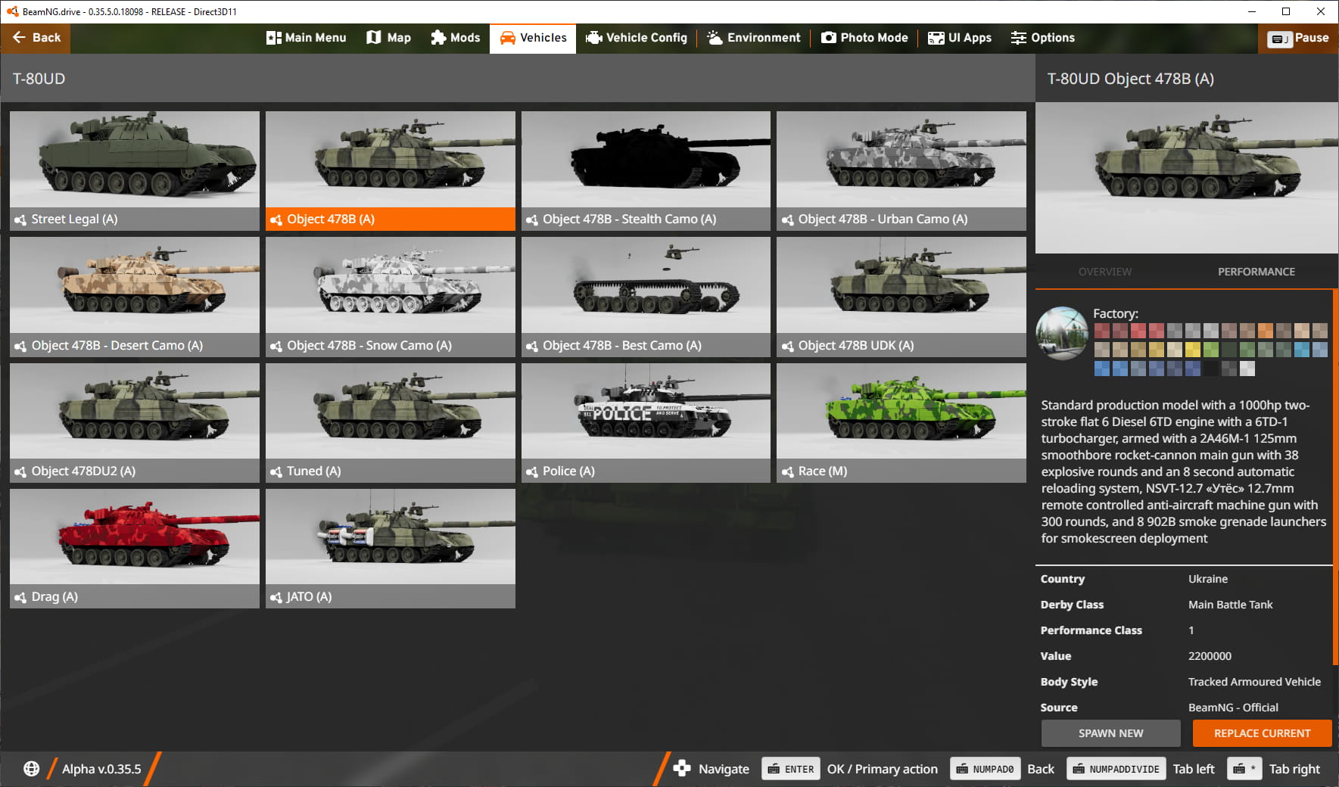Switch to the OVERVIEW tab
Viewport: 1339px width, 787px height.
click(1105, 272)
